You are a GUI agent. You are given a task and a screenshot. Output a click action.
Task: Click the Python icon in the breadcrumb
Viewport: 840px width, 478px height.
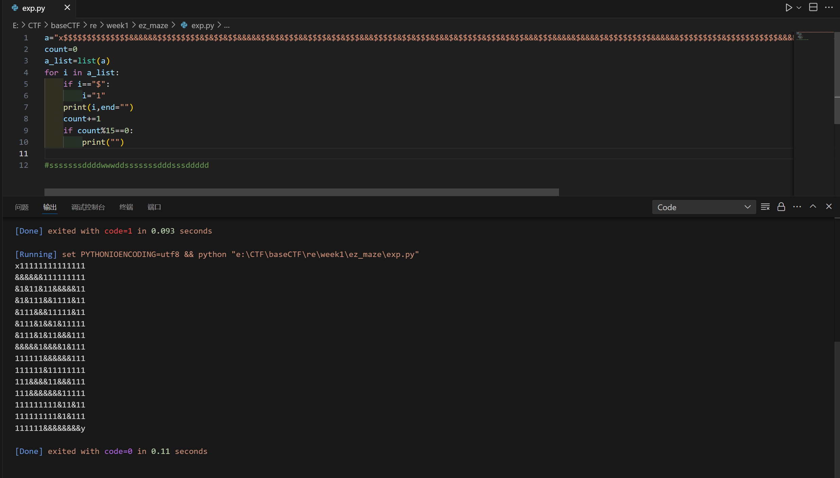[x=184, y=25]
